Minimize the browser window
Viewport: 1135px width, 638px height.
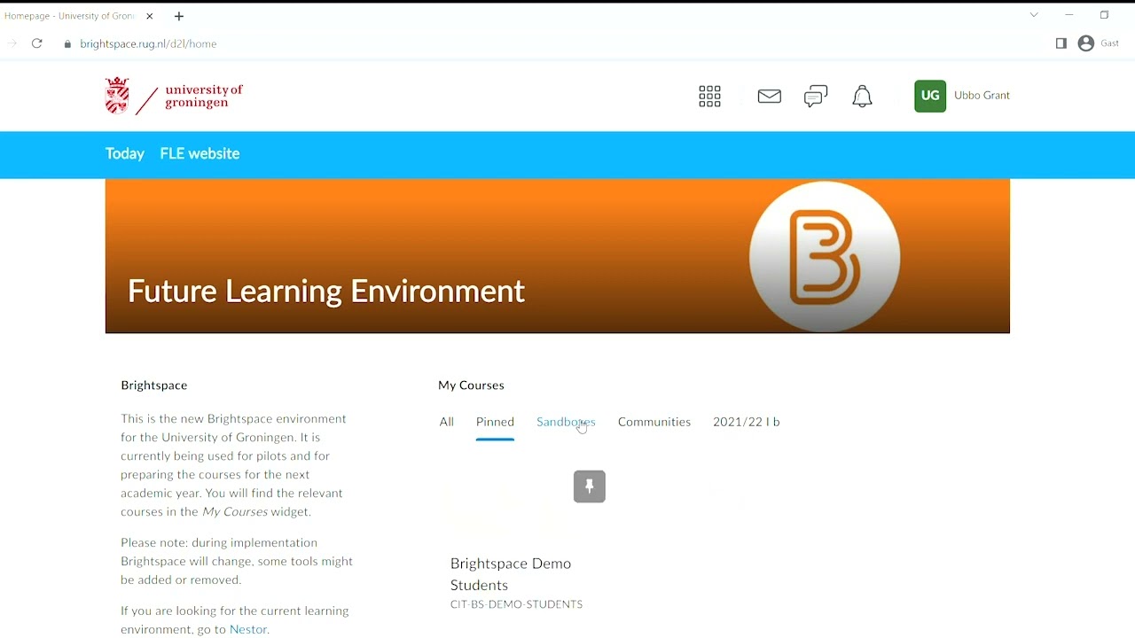pyautogui.click(x=1070, y=15)
